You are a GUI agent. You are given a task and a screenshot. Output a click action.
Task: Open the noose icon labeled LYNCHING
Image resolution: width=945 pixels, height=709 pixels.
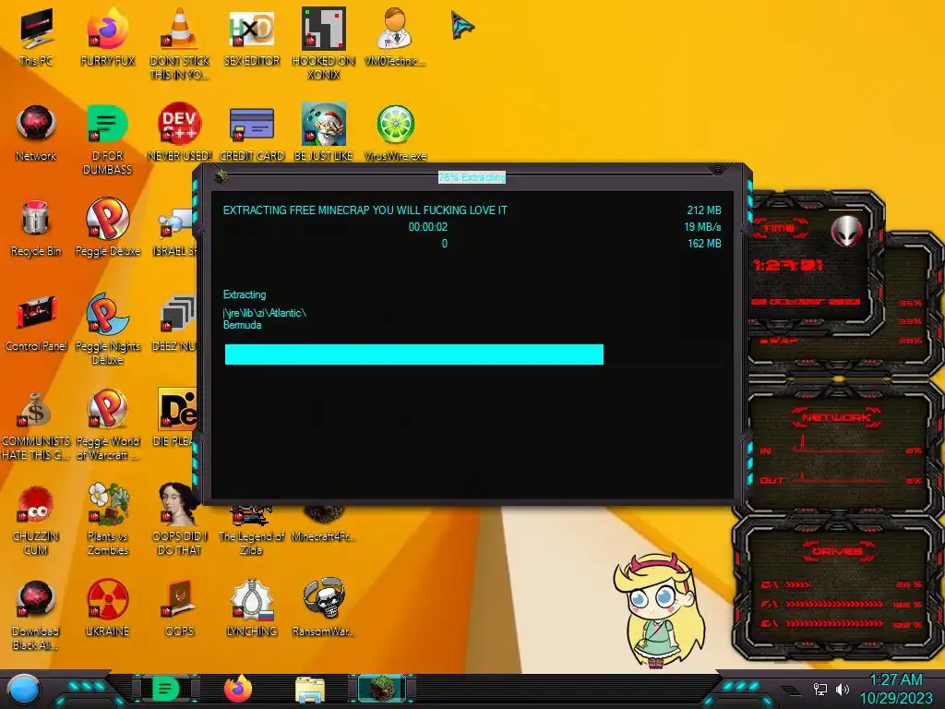(x=251, y=609)
